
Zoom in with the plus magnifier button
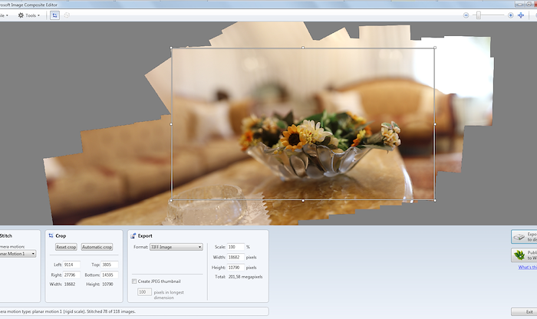click(510, 15)
